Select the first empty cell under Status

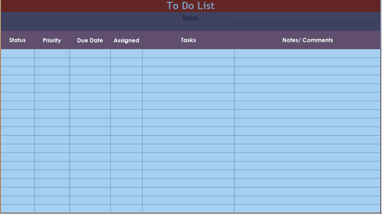click(x=18, y=53)
